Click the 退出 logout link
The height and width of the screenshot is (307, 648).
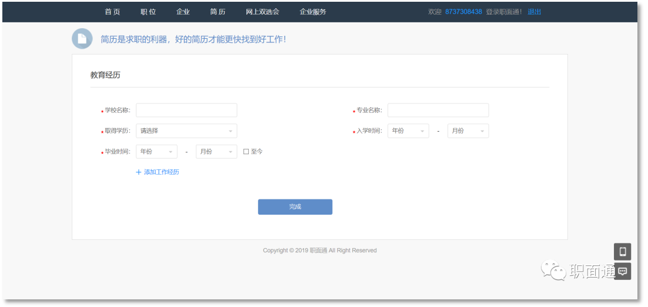click(x=535, y=12)
